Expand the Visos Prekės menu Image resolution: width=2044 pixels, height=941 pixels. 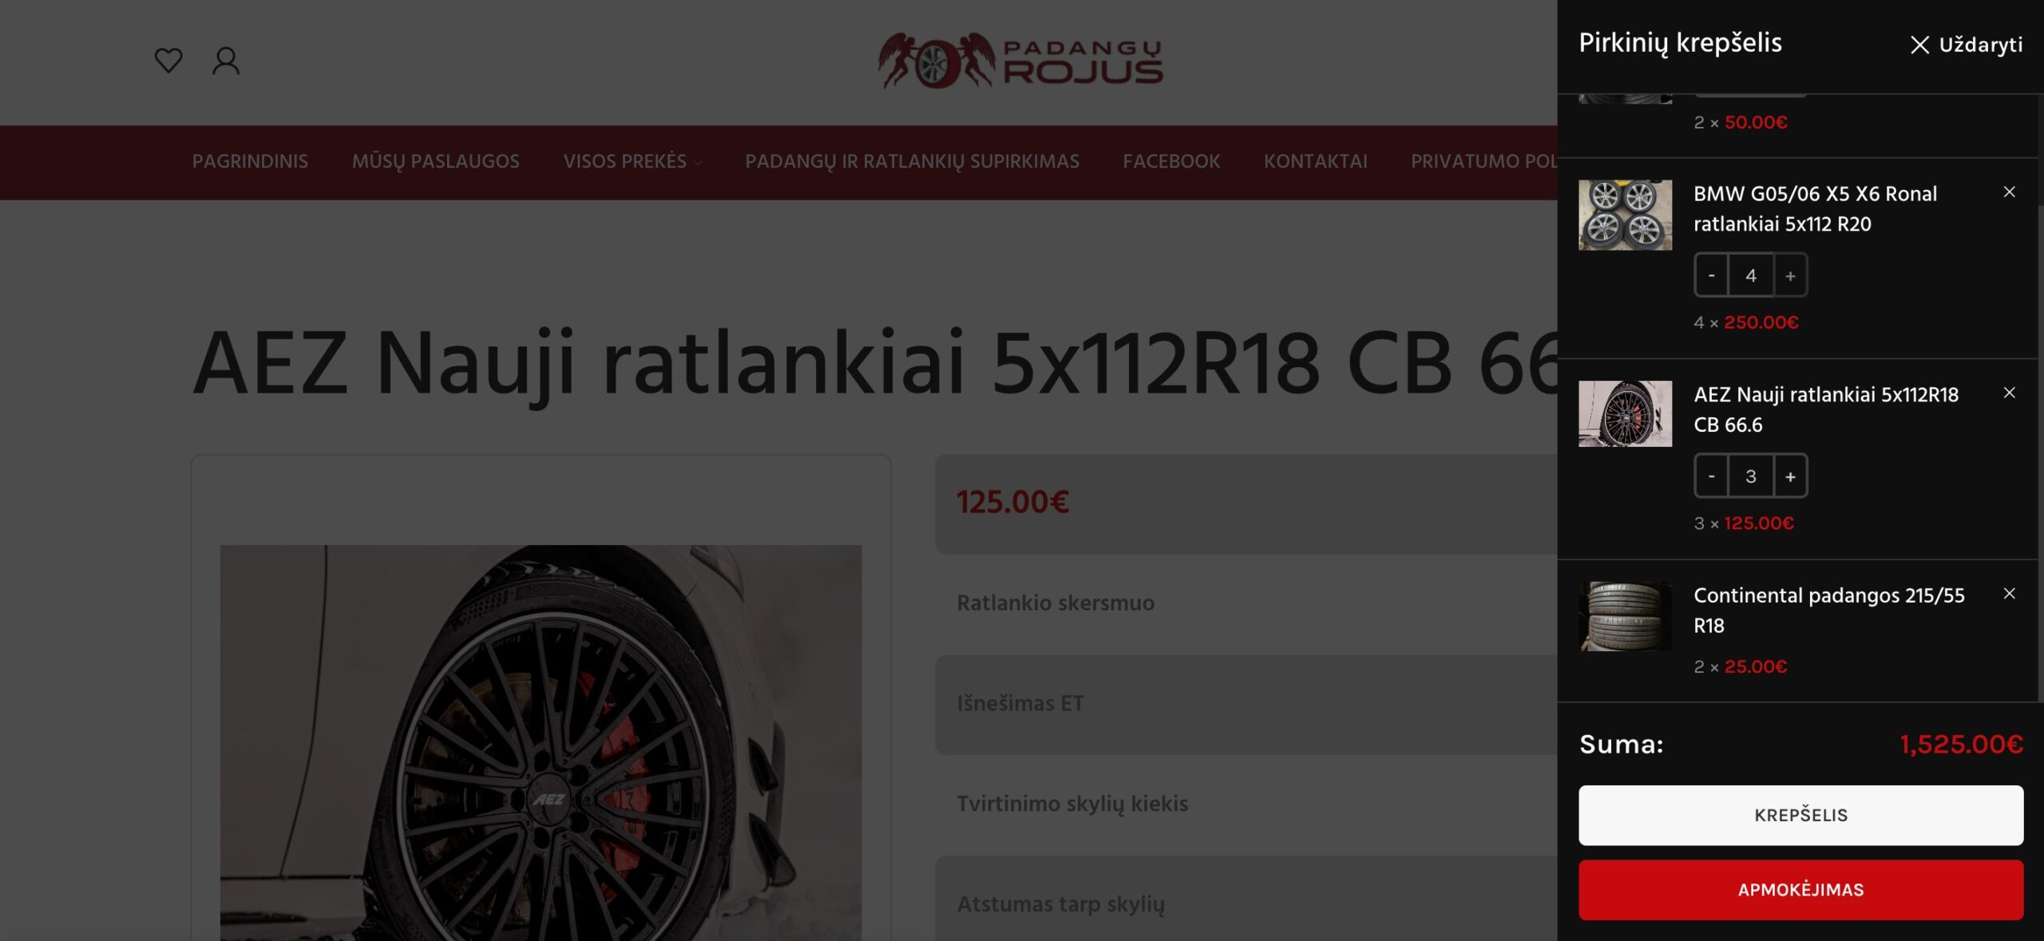point(632,162)
